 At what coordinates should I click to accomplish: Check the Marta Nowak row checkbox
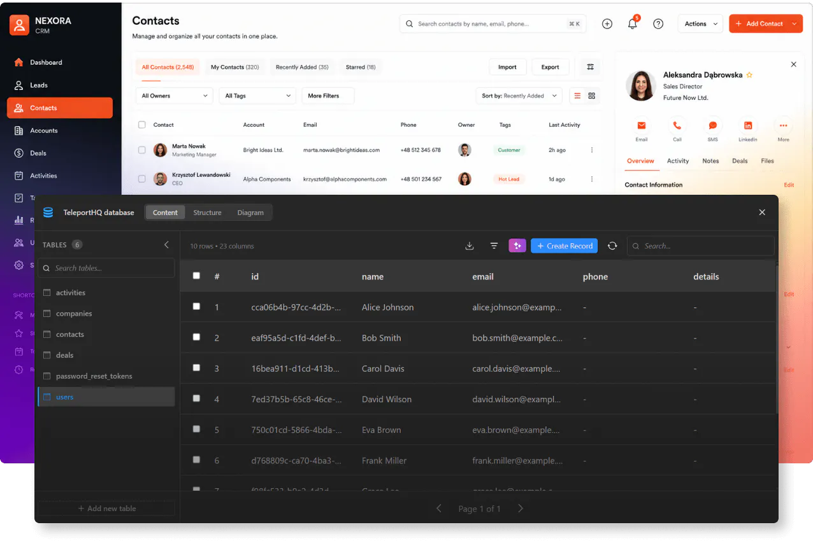(x=142, y=150)
